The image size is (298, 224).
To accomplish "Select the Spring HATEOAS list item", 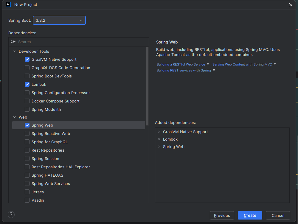I will pyautogui.click(x=47, y=175).
